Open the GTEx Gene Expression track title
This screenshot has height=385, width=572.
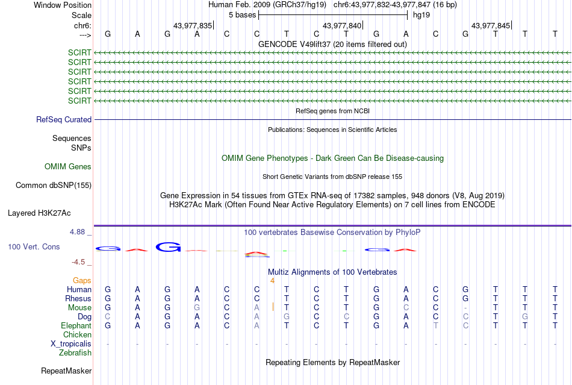point(332,195)
